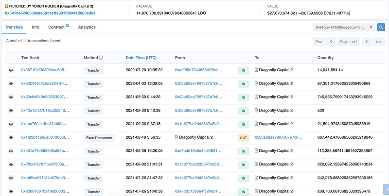Screen dimensions: 389x196
Task: Select quantity 887,442.470686566265219946
Action: coord(345,137)
